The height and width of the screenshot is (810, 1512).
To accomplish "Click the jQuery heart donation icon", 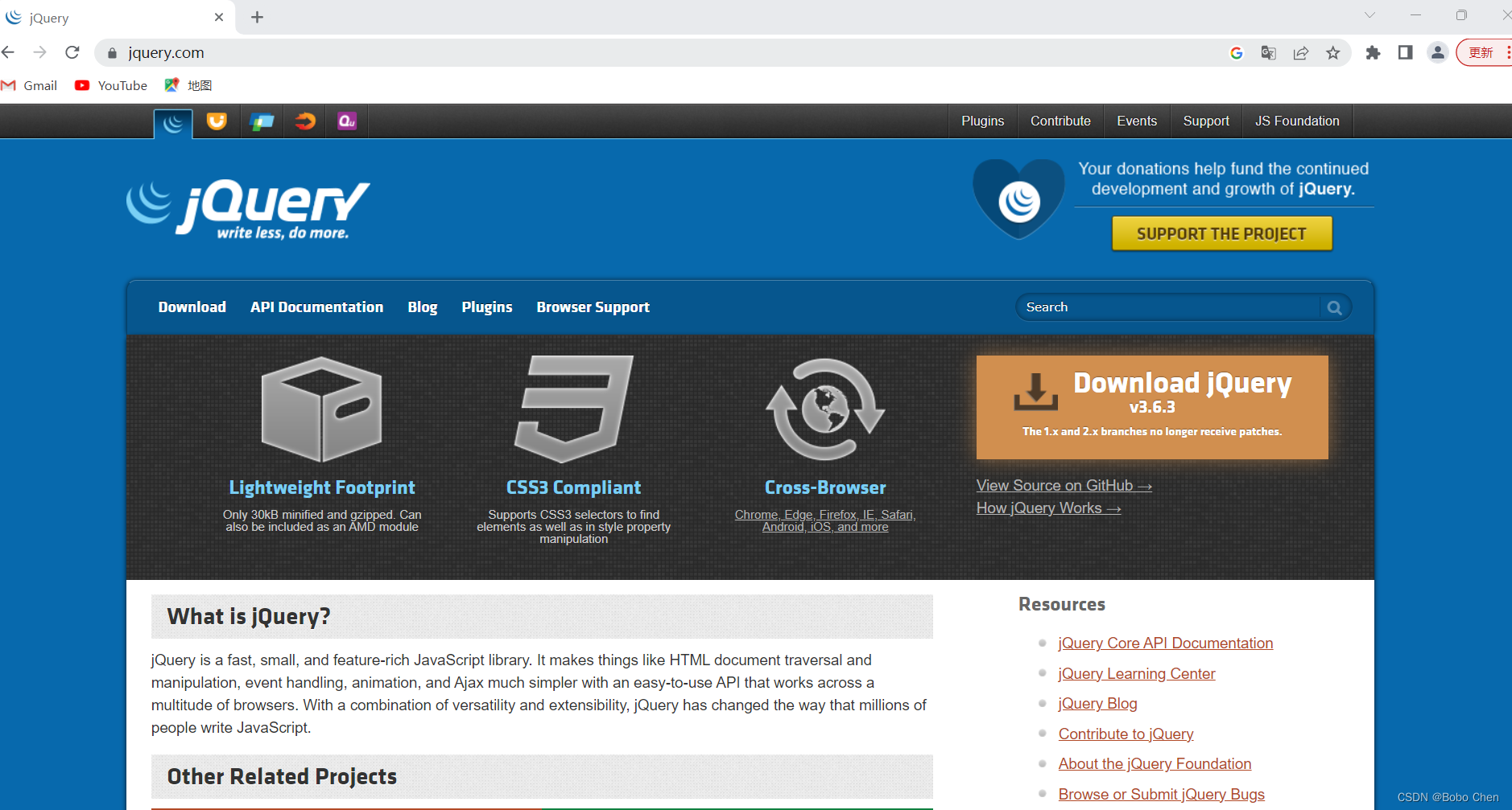I will [1018, 199].
